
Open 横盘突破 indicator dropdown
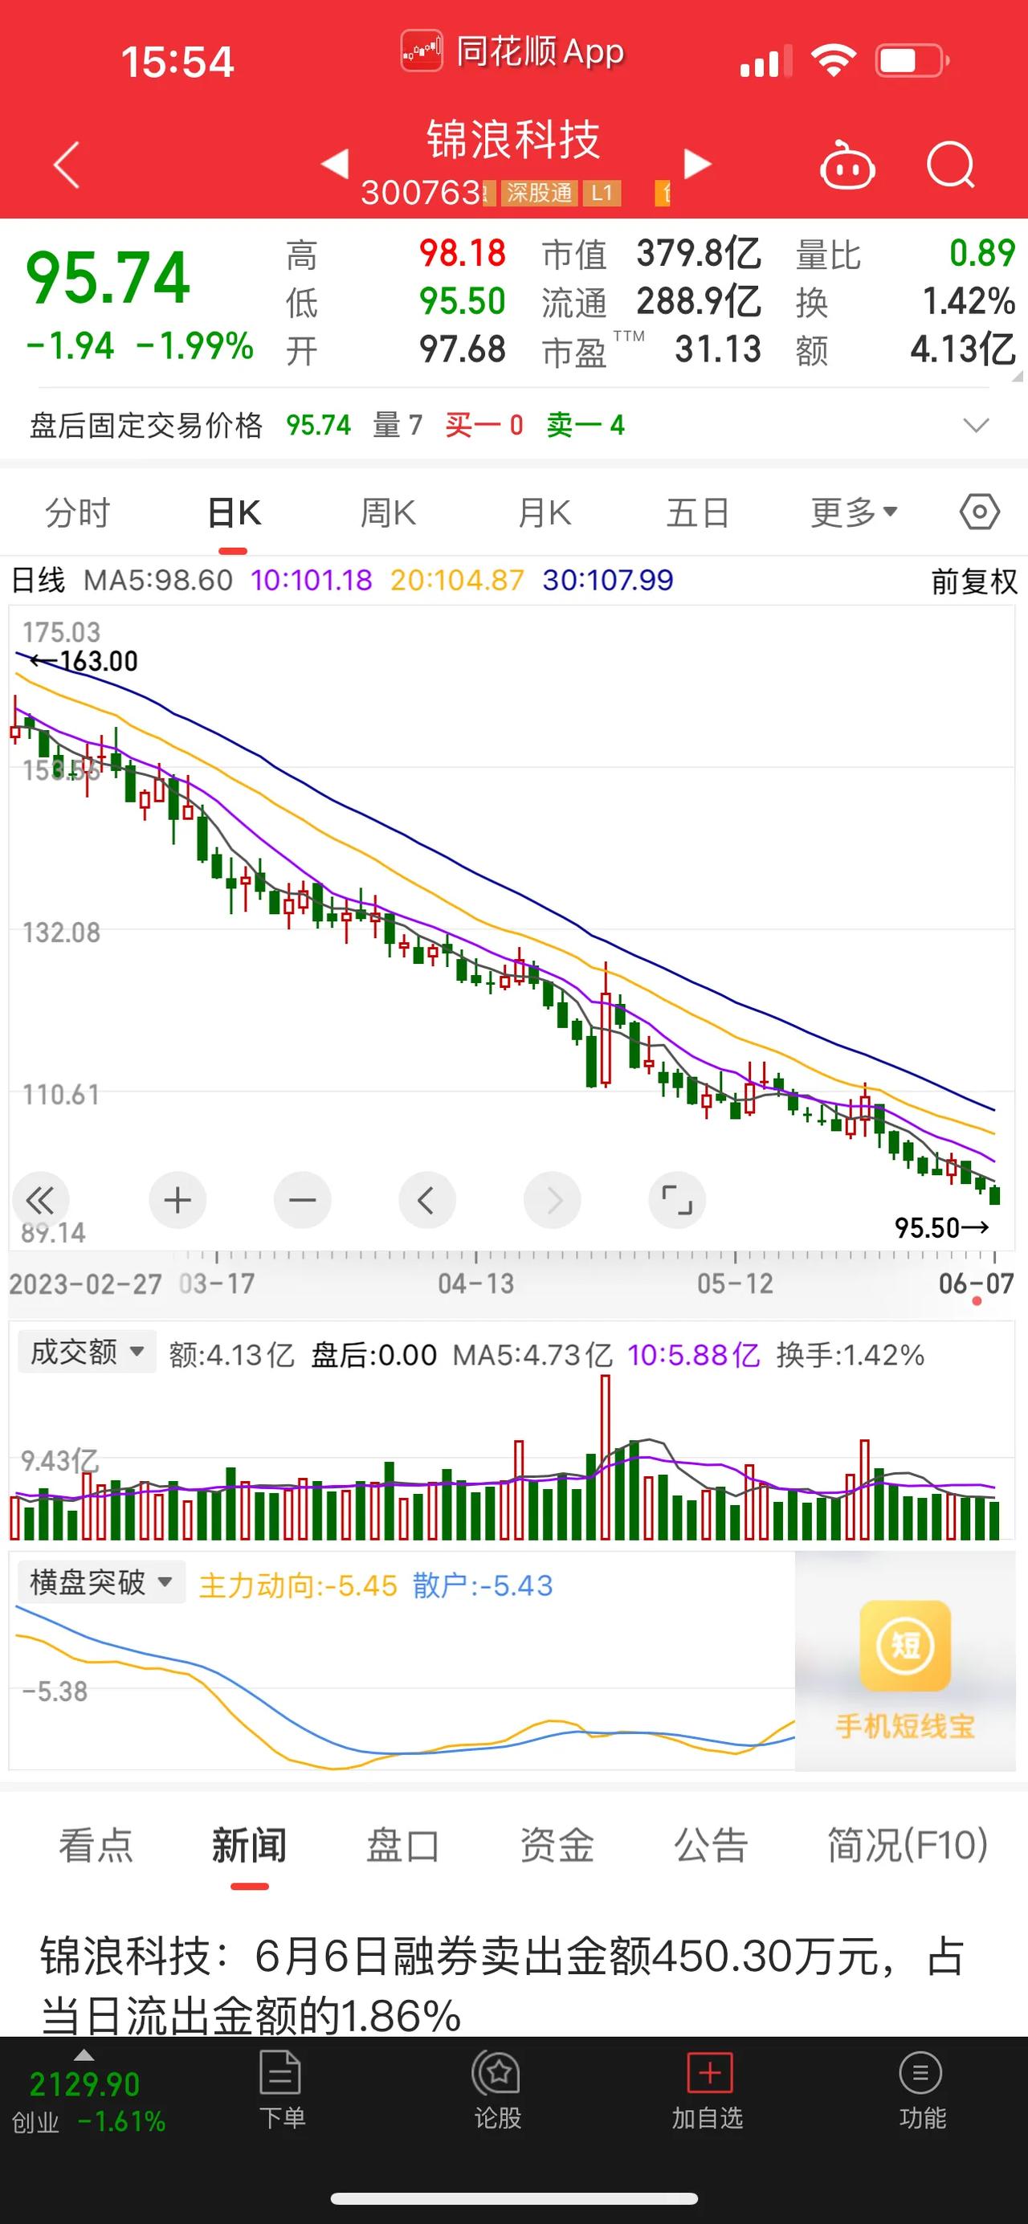101,1582
